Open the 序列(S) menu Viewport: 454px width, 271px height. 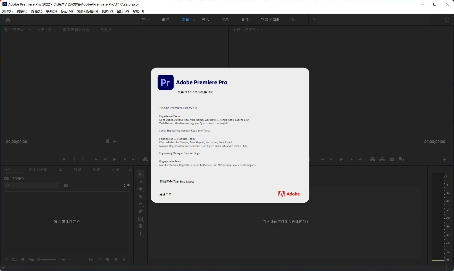[x=51, y=11]
